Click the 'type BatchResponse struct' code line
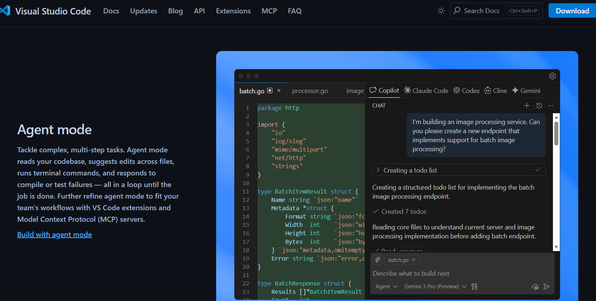The height and width of the screenshot is (301, 596). point(304,283)
